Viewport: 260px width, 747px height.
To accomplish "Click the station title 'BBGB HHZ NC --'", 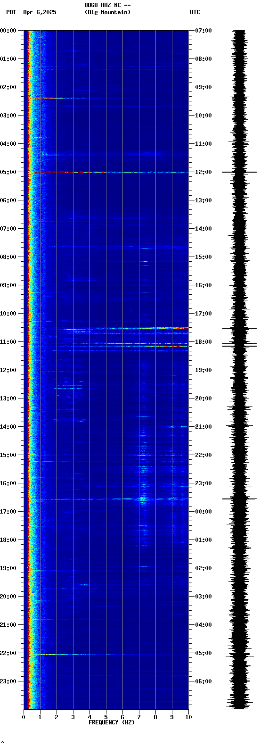I will click(107, 5).
